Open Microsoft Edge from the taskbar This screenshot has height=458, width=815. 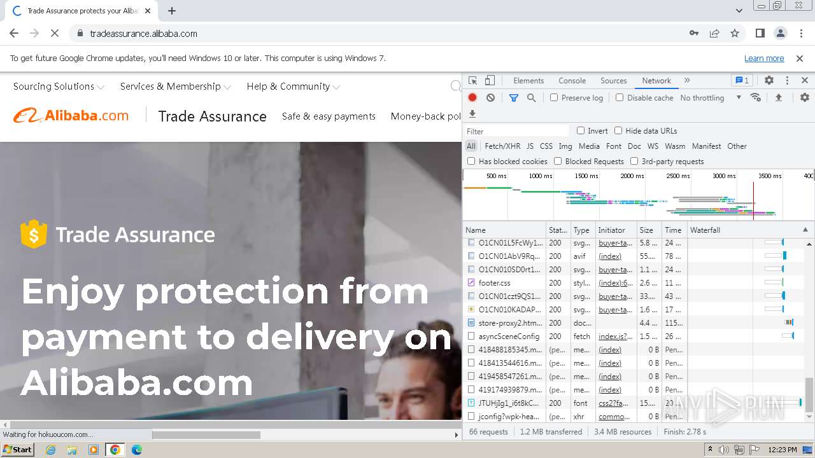click(x=136, y=450)
